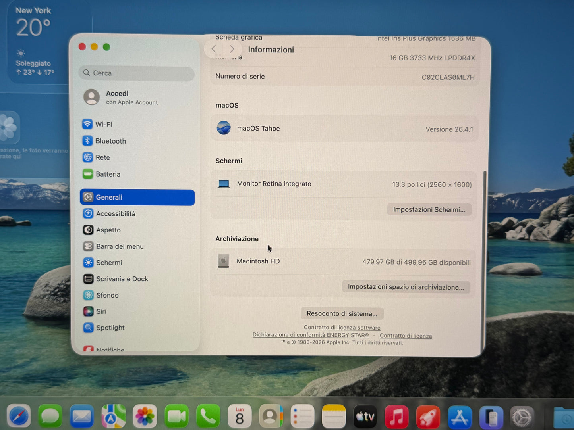Open Safari from the Dock
This screenshot has width=574, height=430.
point(18,416)
